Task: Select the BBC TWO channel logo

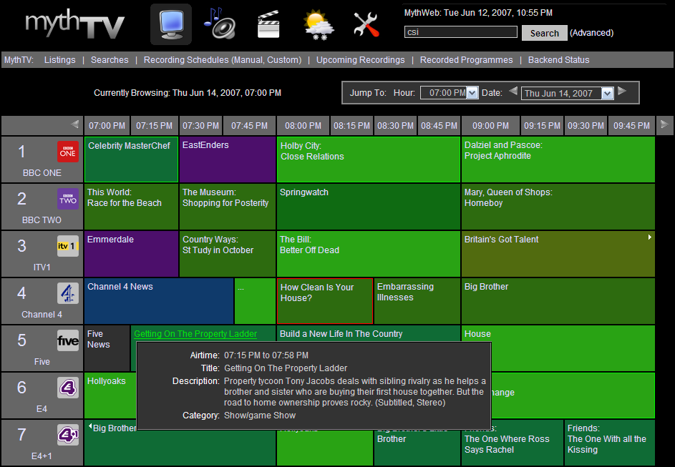Action: [x=68, y=199]
